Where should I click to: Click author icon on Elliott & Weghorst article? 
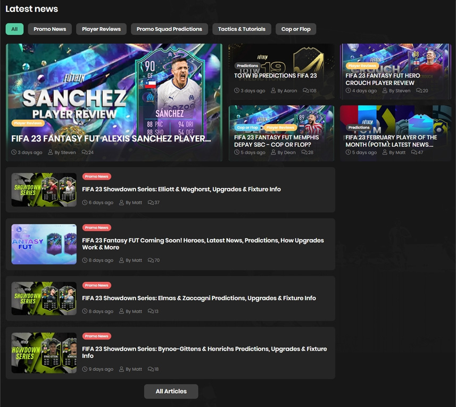pos(121,202)
